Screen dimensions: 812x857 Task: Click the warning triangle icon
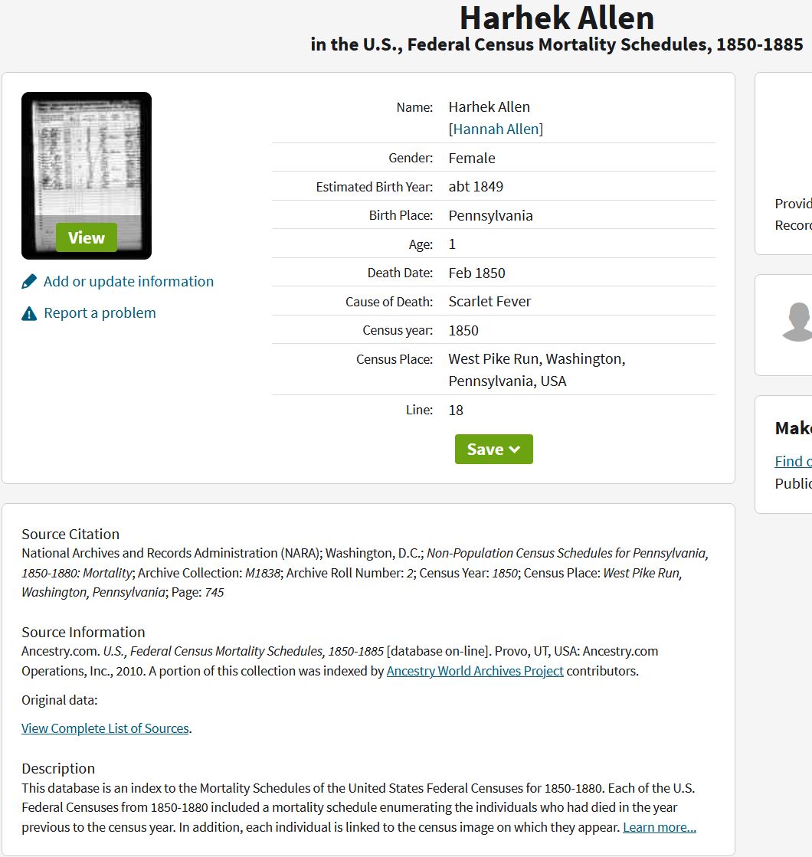(29, 313)
